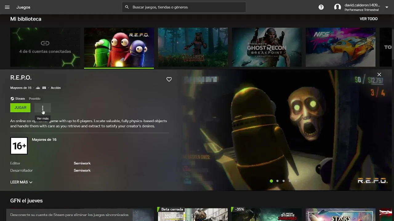Viewport: 394px width, 221px height.
Task: Click the GFN el jueves heading
Action: point(26,201)
